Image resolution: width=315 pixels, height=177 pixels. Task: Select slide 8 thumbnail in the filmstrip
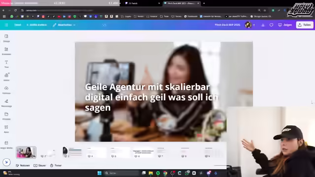190,153
